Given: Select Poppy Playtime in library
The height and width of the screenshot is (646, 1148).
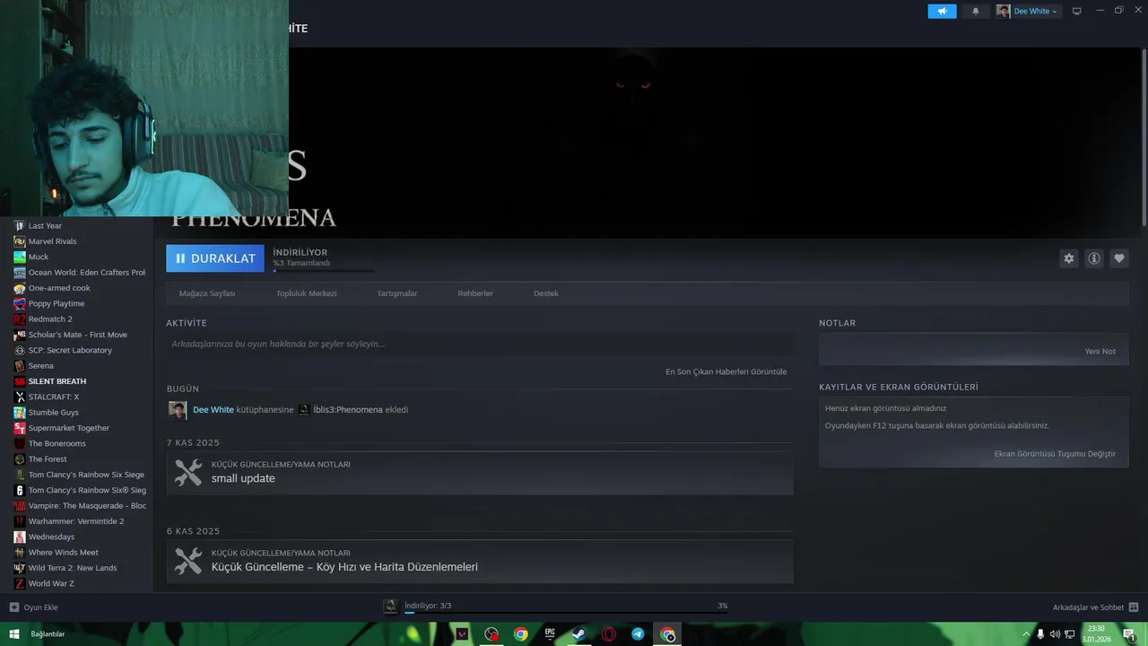Looking at the screenshot, I should pos(57,303).
